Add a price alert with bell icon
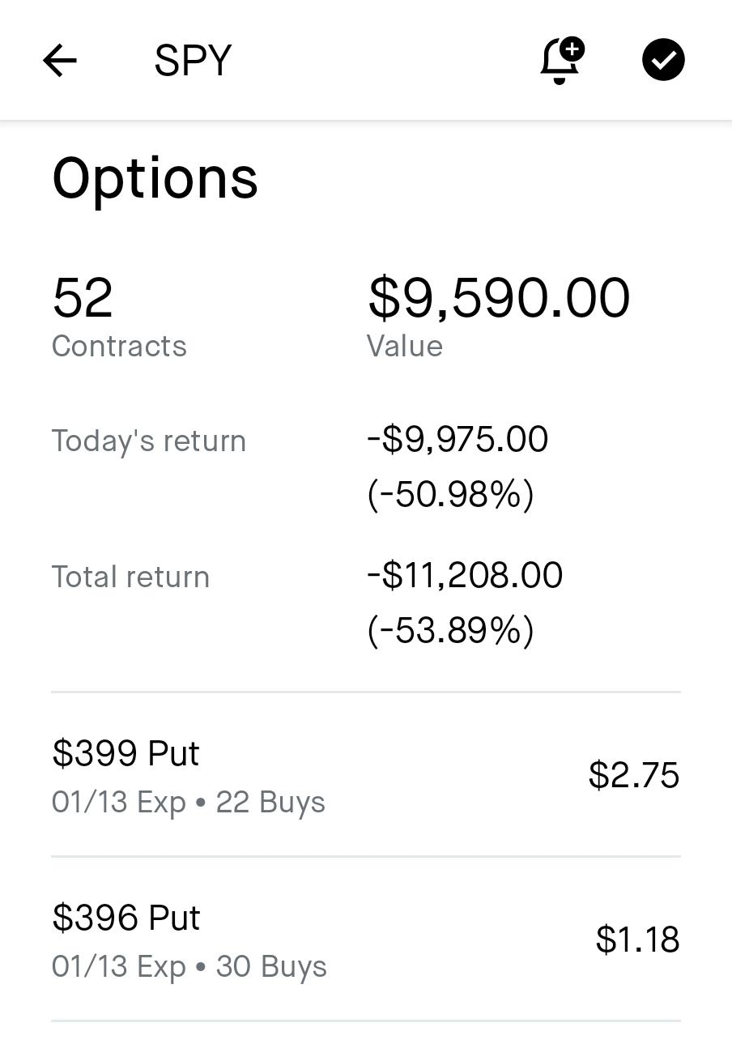The image size is (732, 1044). [x=561, y=61]
